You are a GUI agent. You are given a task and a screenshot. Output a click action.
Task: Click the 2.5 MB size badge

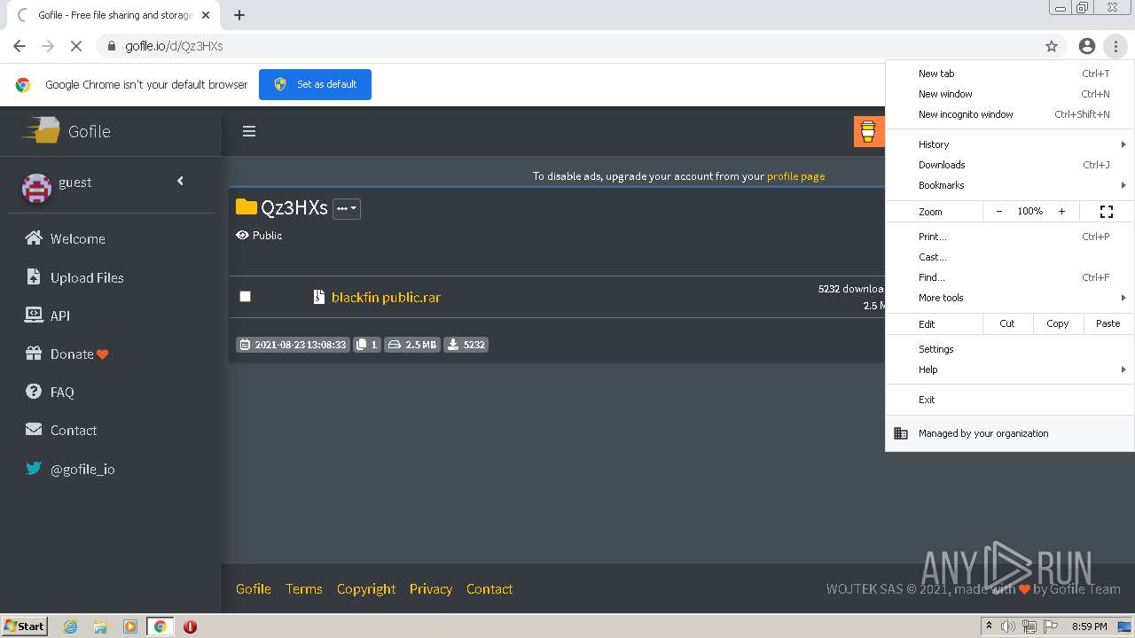[412, 345]
